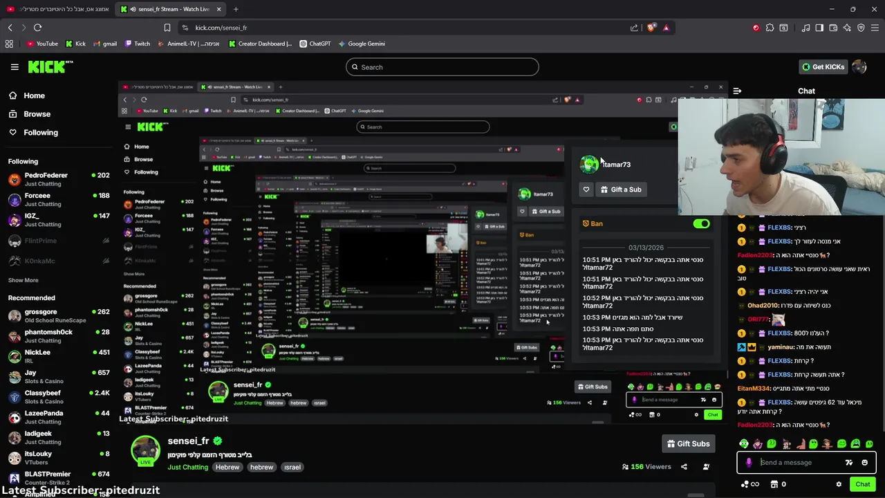Open a new browser tab with the plus button
Image resolution: width=885 pixels, height=498 pixels.
[236, 9]
